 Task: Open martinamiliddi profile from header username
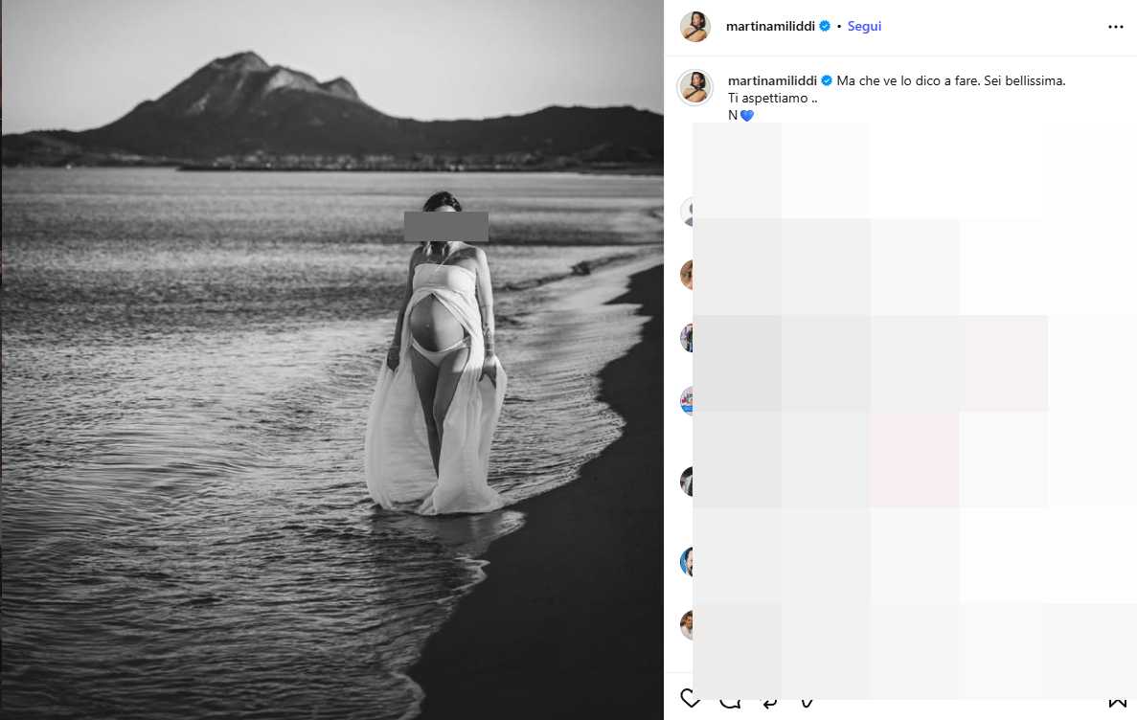[770, 26]
